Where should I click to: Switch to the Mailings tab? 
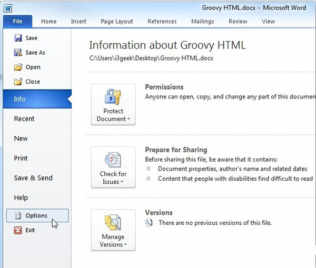tap(203, 22)
